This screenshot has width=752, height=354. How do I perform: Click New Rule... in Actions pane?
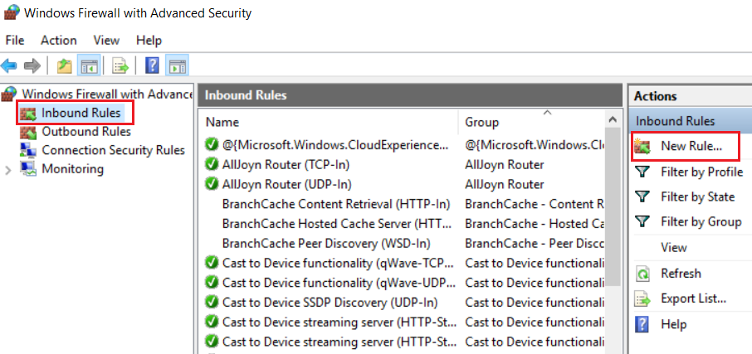691,147
